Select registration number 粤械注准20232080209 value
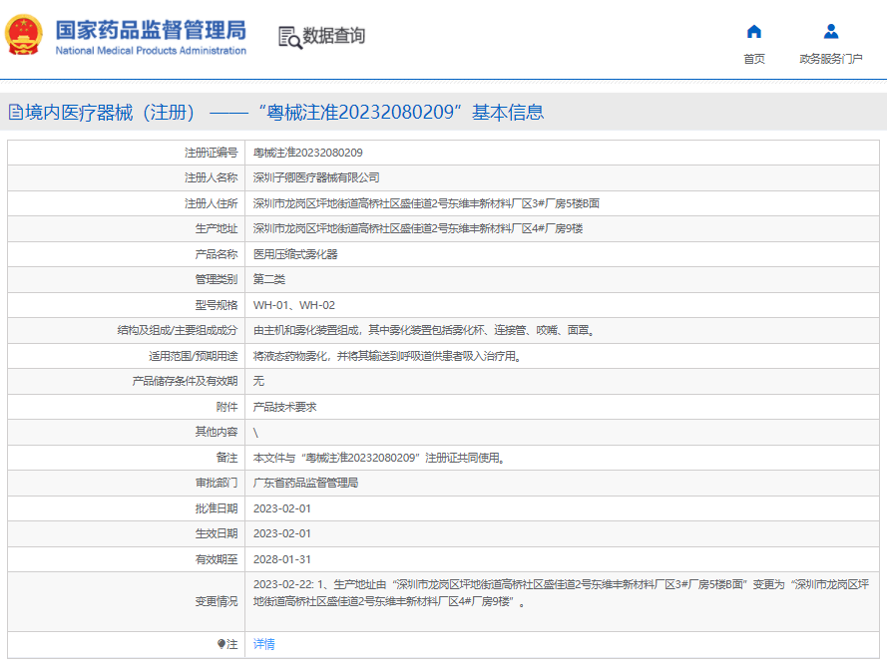This screenshot has width=887, height=666. click(x=307, y=153)
